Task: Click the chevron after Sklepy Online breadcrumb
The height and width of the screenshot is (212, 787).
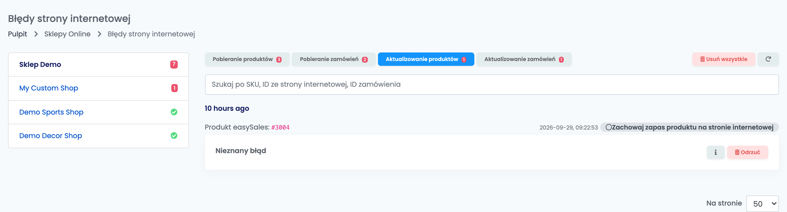Action: pos(99,34)
